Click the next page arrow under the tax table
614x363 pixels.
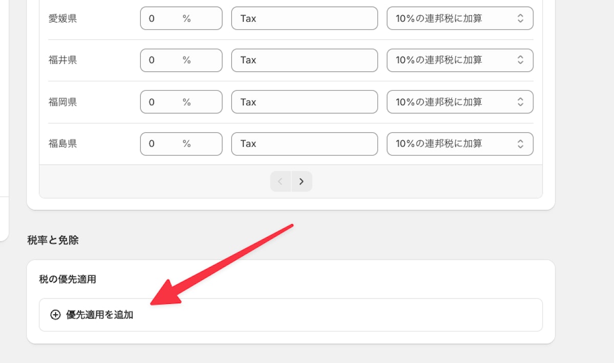click(302, 181)
